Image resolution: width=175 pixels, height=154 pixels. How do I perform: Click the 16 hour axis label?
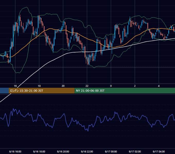pyautogui.click(x=15, y=86)
